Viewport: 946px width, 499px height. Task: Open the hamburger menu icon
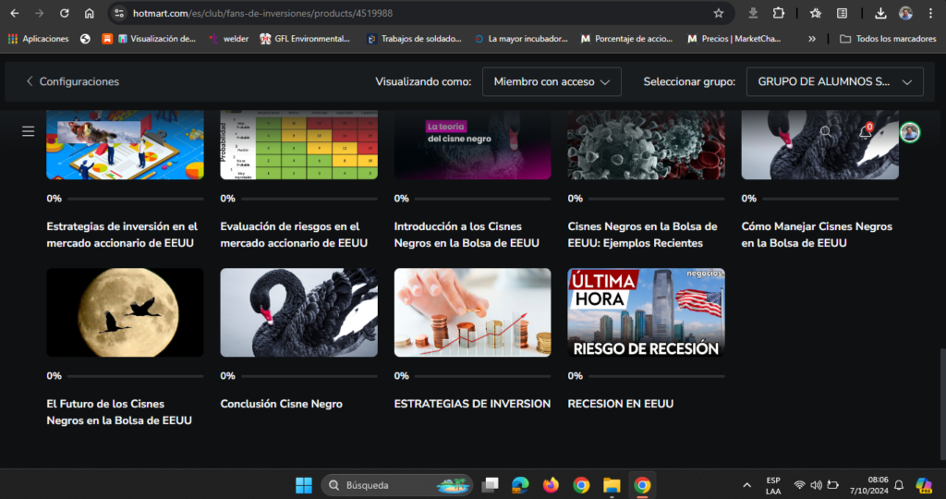(x=28, y=131)
